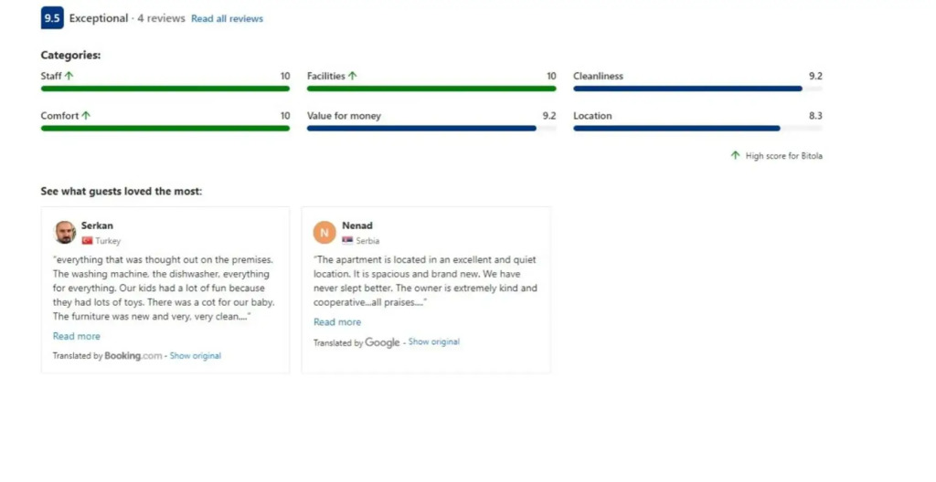Click the Turkey flag icon
Screen dimensions: 936x482
pyautogui.click(x=88, y=241)
